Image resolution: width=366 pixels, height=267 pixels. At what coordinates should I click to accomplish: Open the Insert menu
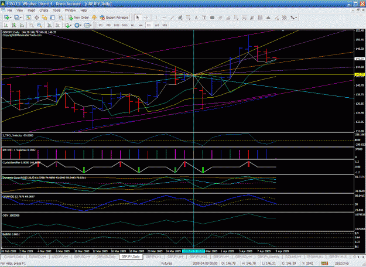pos(31,11)
